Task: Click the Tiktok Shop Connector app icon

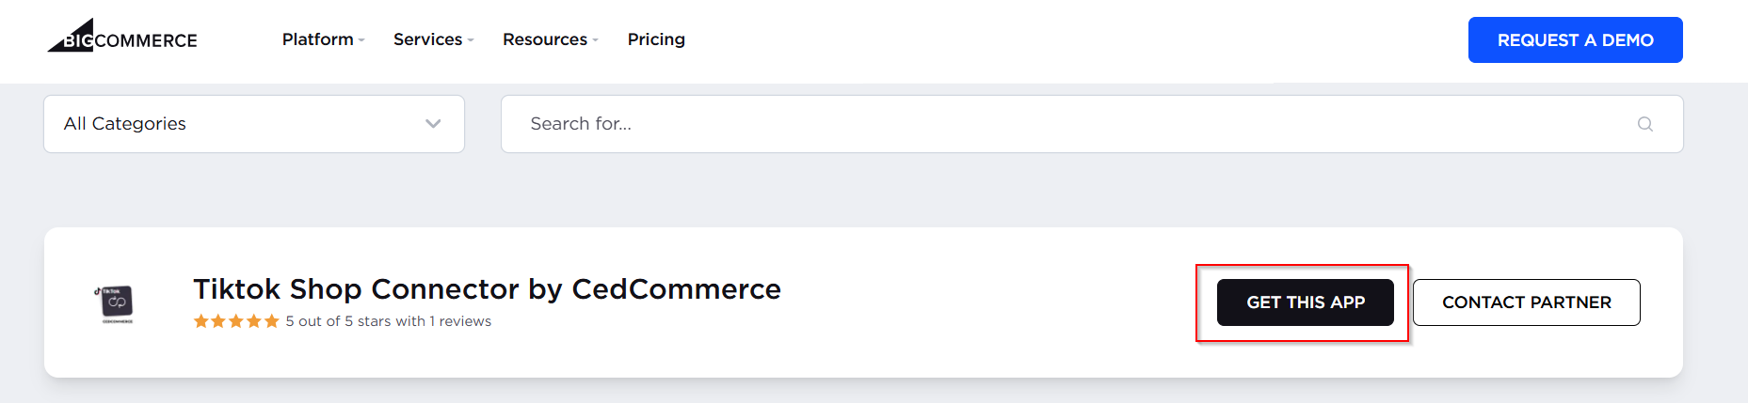Action: (117, 303)
